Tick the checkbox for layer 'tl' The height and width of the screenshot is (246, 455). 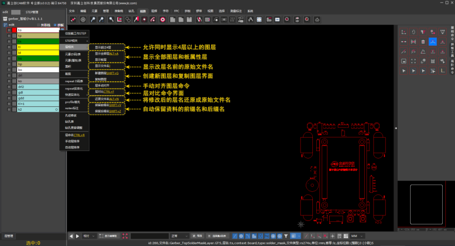[x=9, y=47]
